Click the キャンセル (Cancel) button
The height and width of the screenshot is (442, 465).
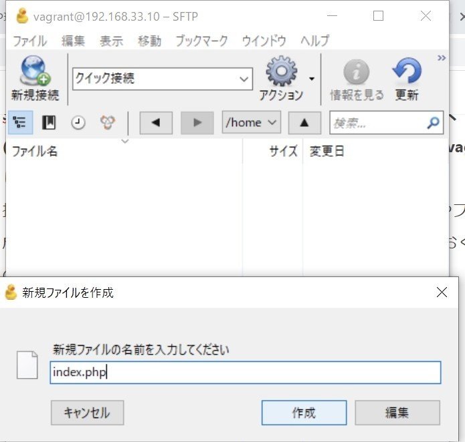tap(87, 413)
